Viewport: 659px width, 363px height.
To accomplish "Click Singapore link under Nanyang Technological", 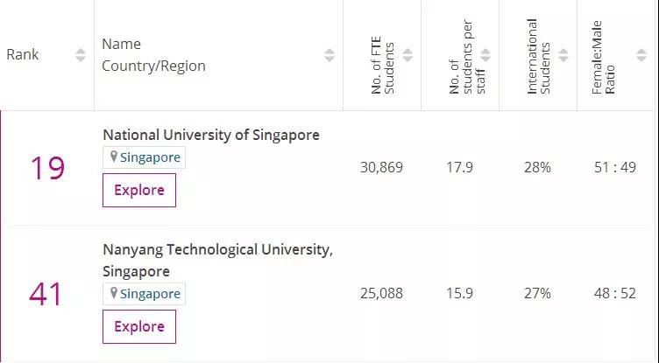I will pos(150,294).
